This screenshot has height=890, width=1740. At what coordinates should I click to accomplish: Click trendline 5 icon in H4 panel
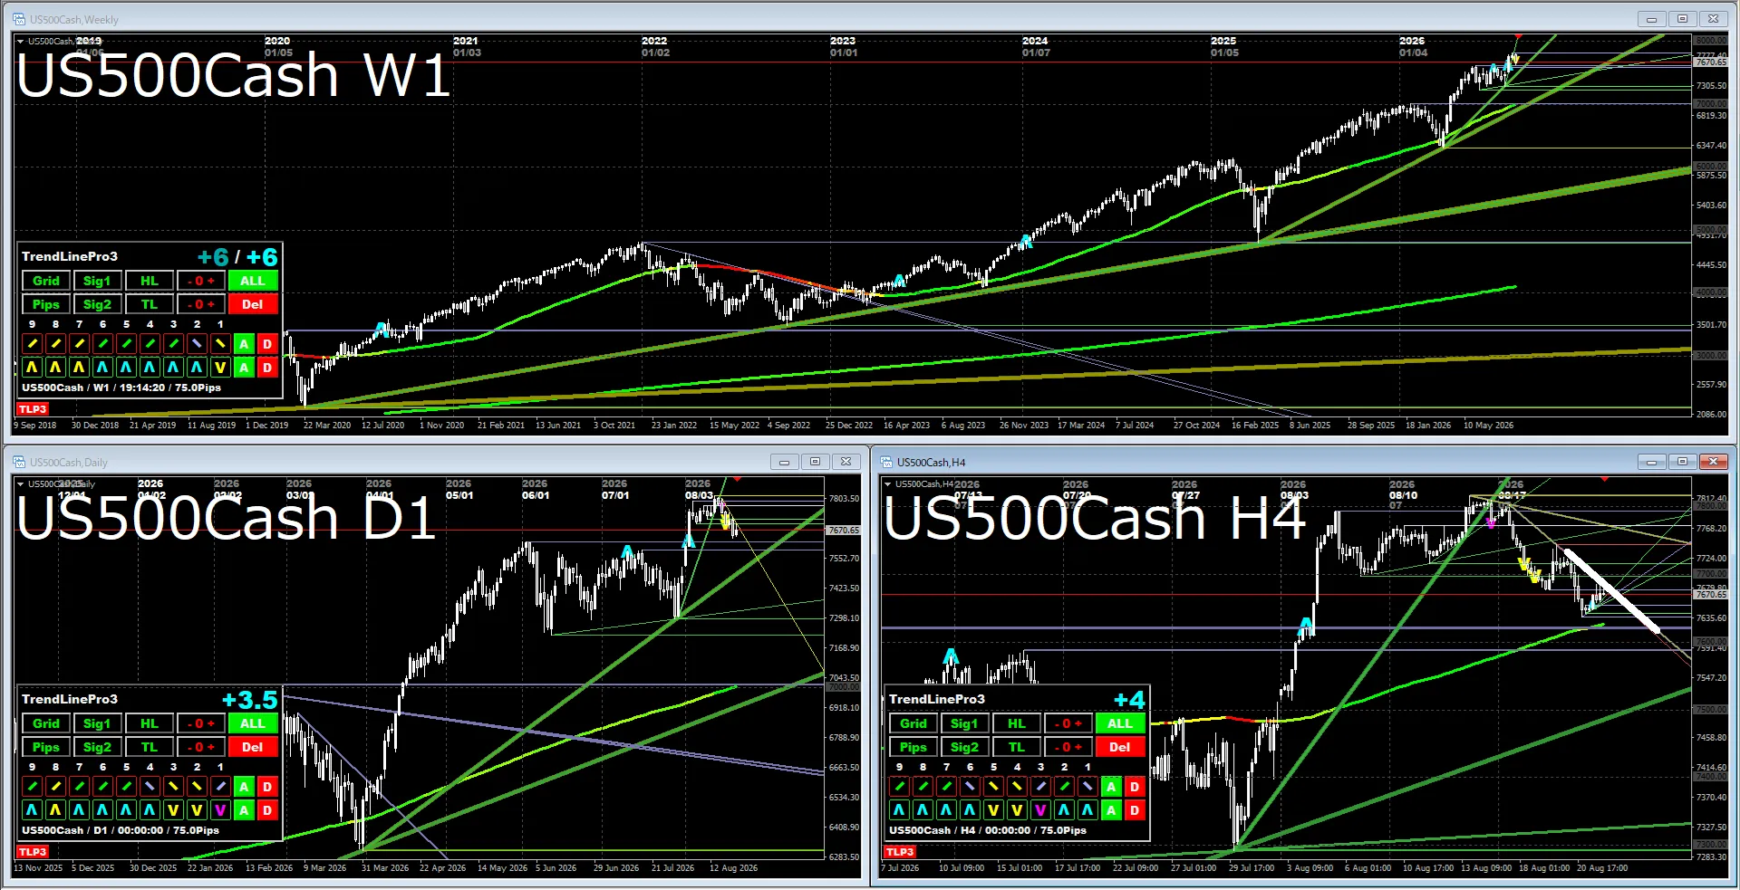point(993,787)
